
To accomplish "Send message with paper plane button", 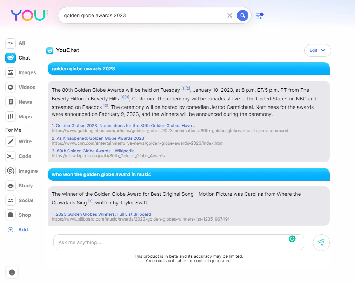I will tap(321, 243).
